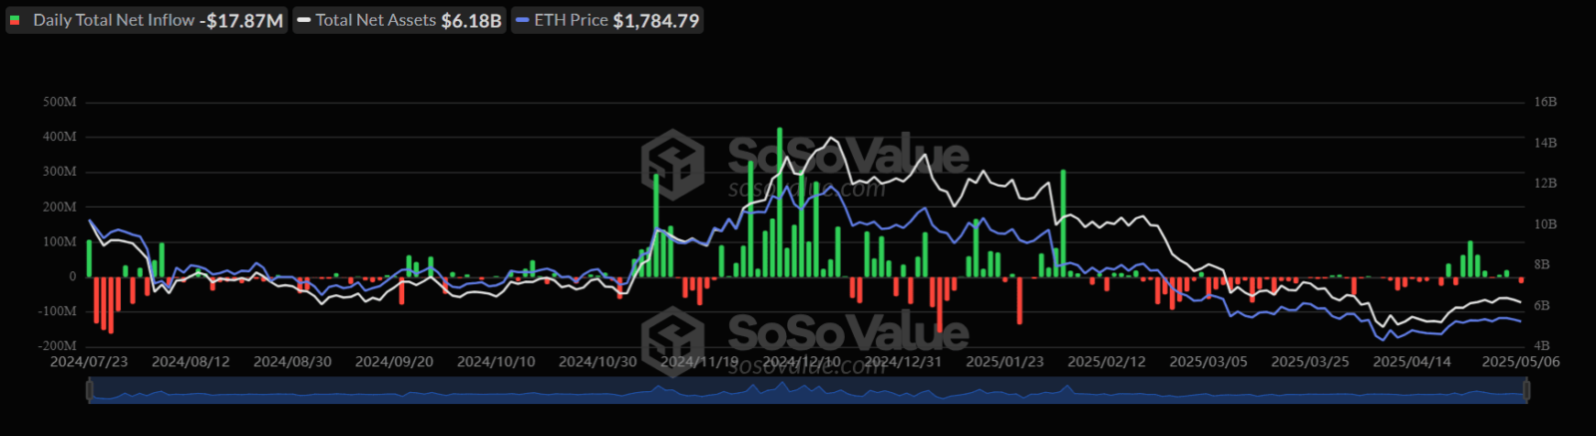Click the white line icon beside Total Net Assets
The image size is (1596, 436).
[x=304, y=20]
